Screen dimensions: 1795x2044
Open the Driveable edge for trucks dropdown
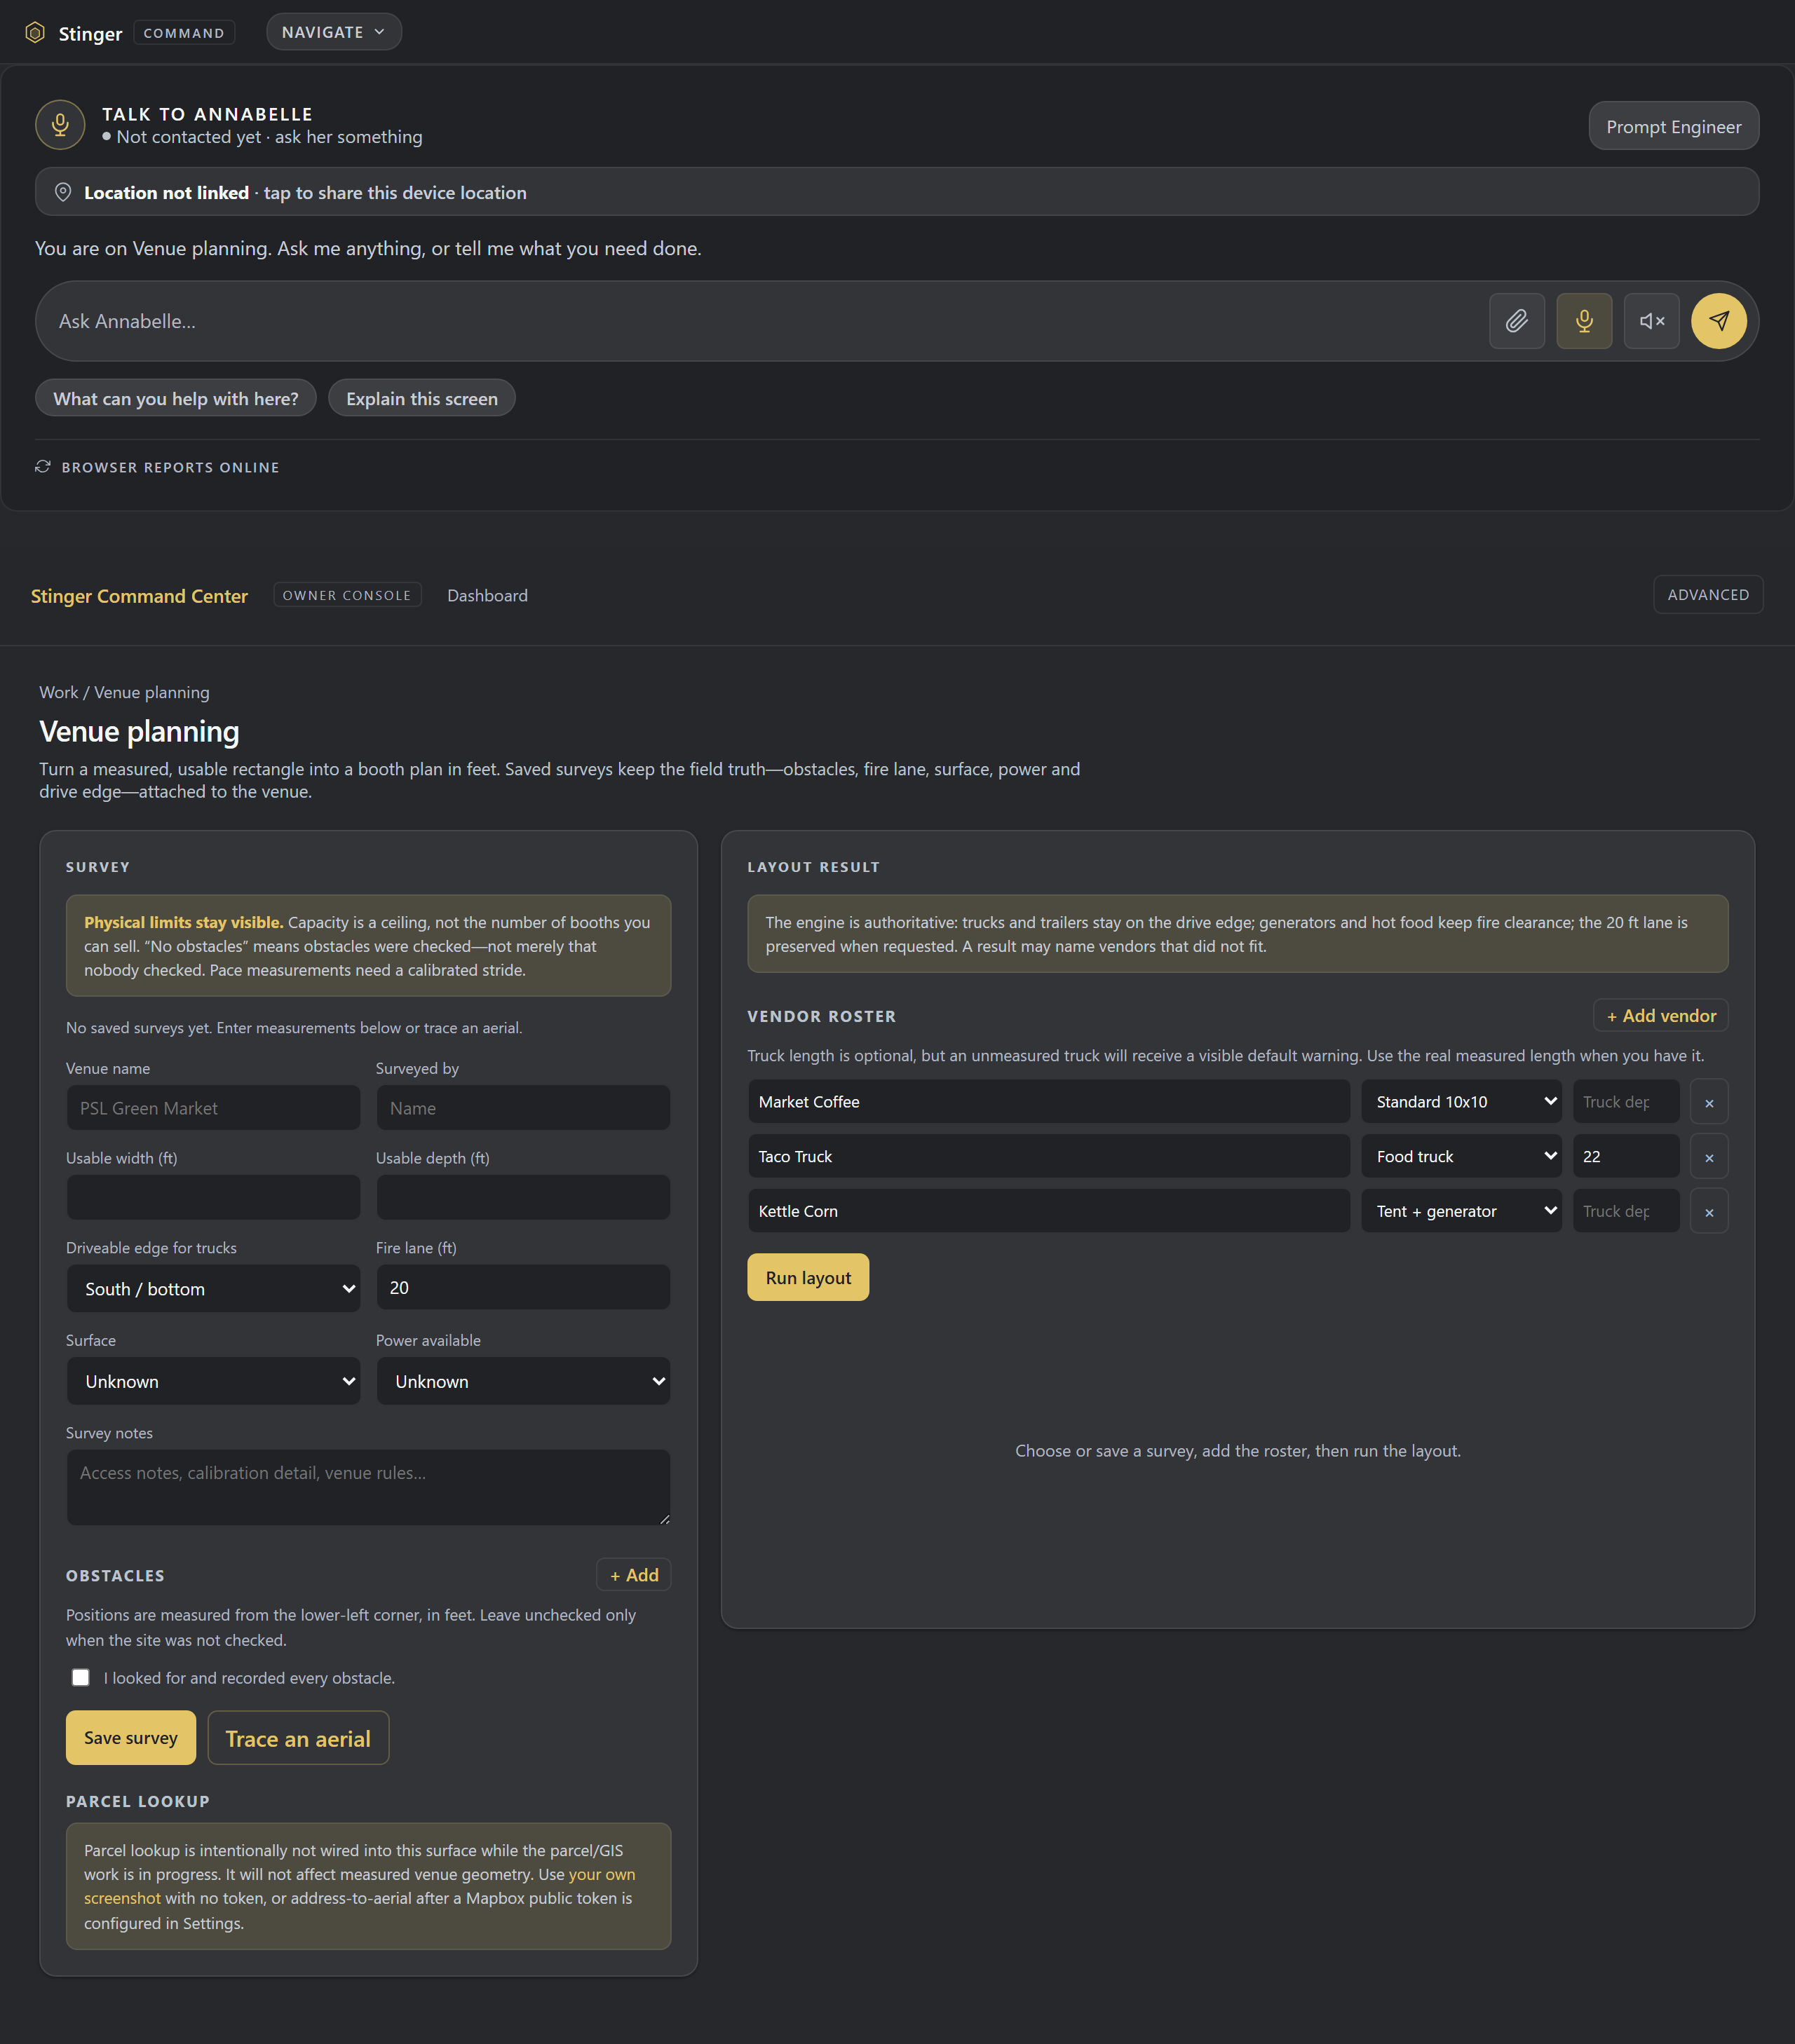coord(213,1289)
